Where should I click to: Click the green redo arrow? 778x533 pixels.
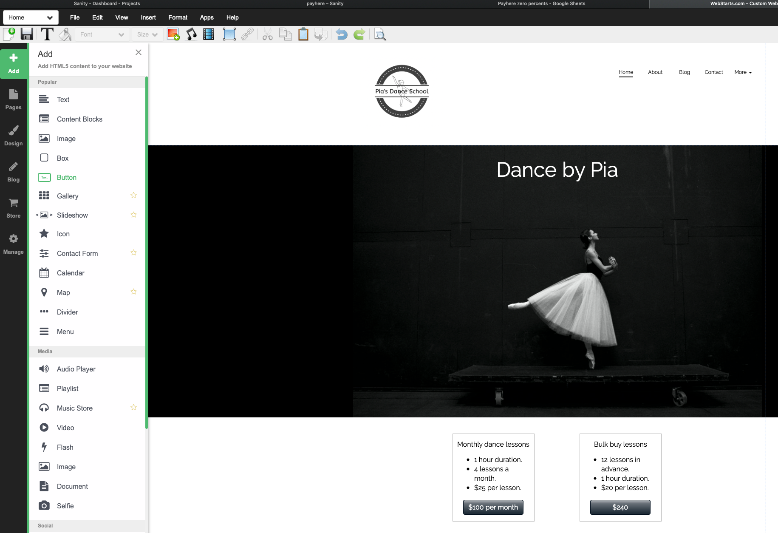(359, 34)
